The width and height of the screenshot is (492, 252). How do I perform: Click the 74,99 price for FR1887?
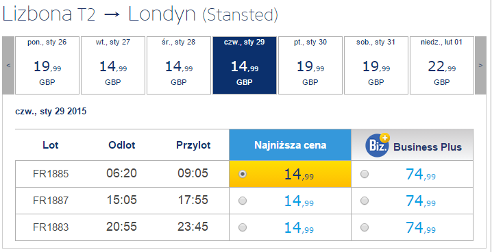click(x=421, y=201)
